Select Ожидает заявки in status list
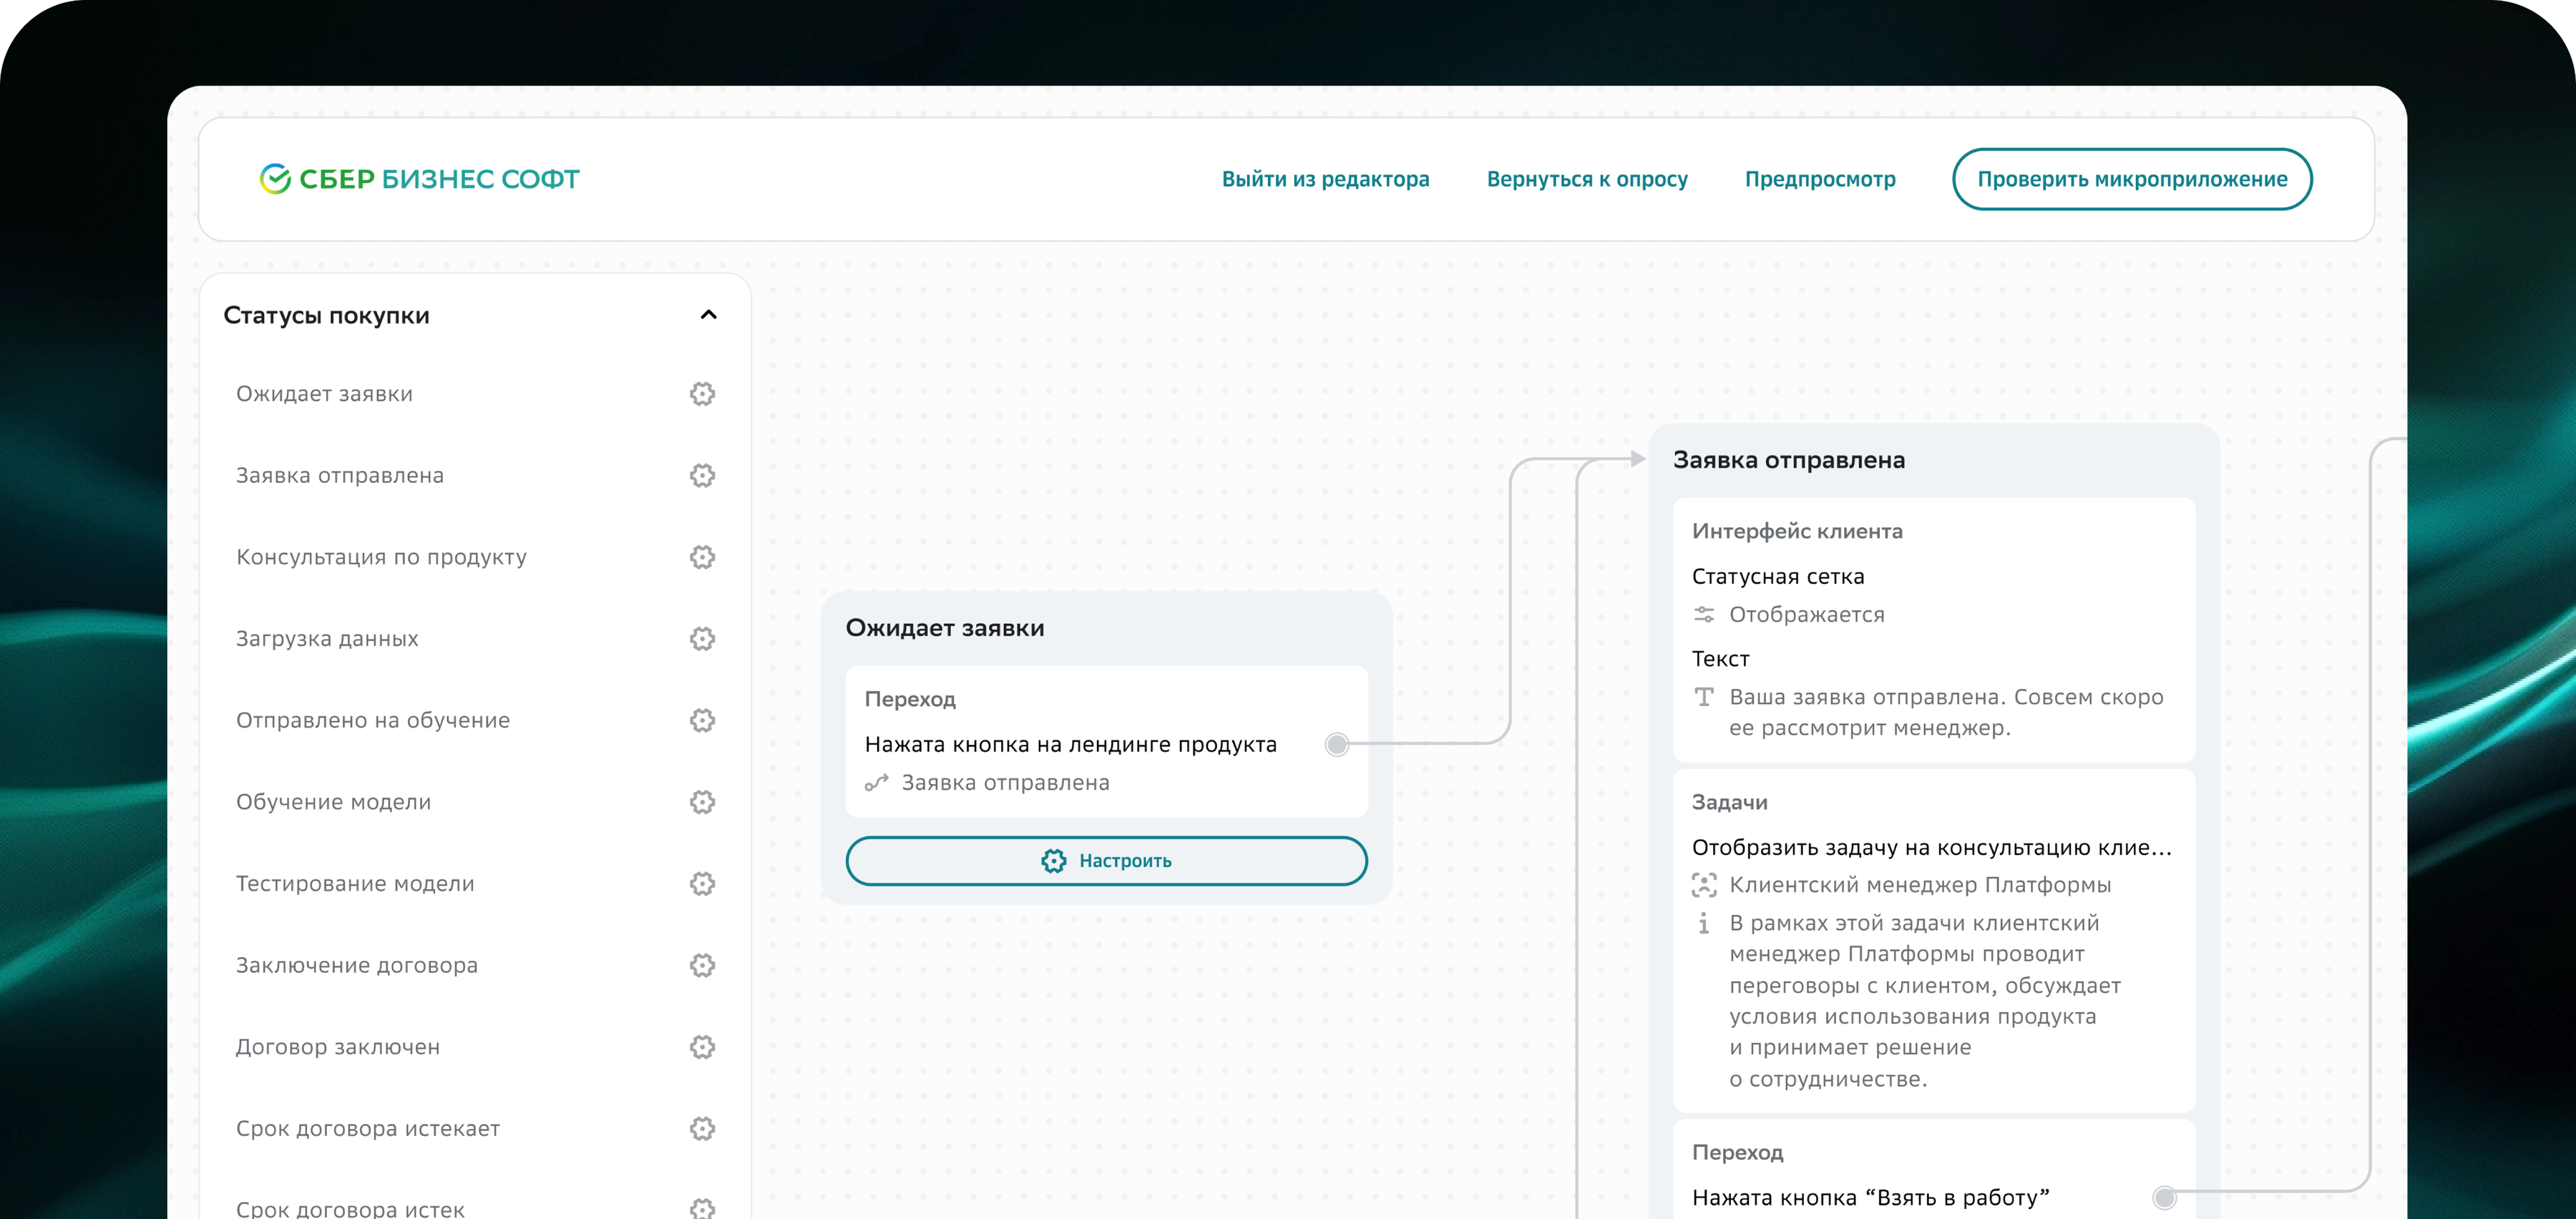This screenshot has height=1219, width=2576. pos(324,394)
